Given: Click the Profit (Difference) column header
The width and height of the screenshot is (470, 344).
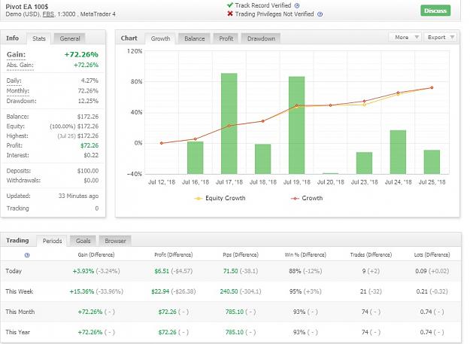Looking at the screenshot, I should click(x=173, y=254).
